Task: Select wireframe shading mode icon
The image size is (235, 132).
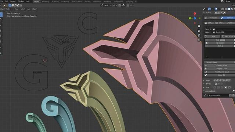Action: [227, 9]
